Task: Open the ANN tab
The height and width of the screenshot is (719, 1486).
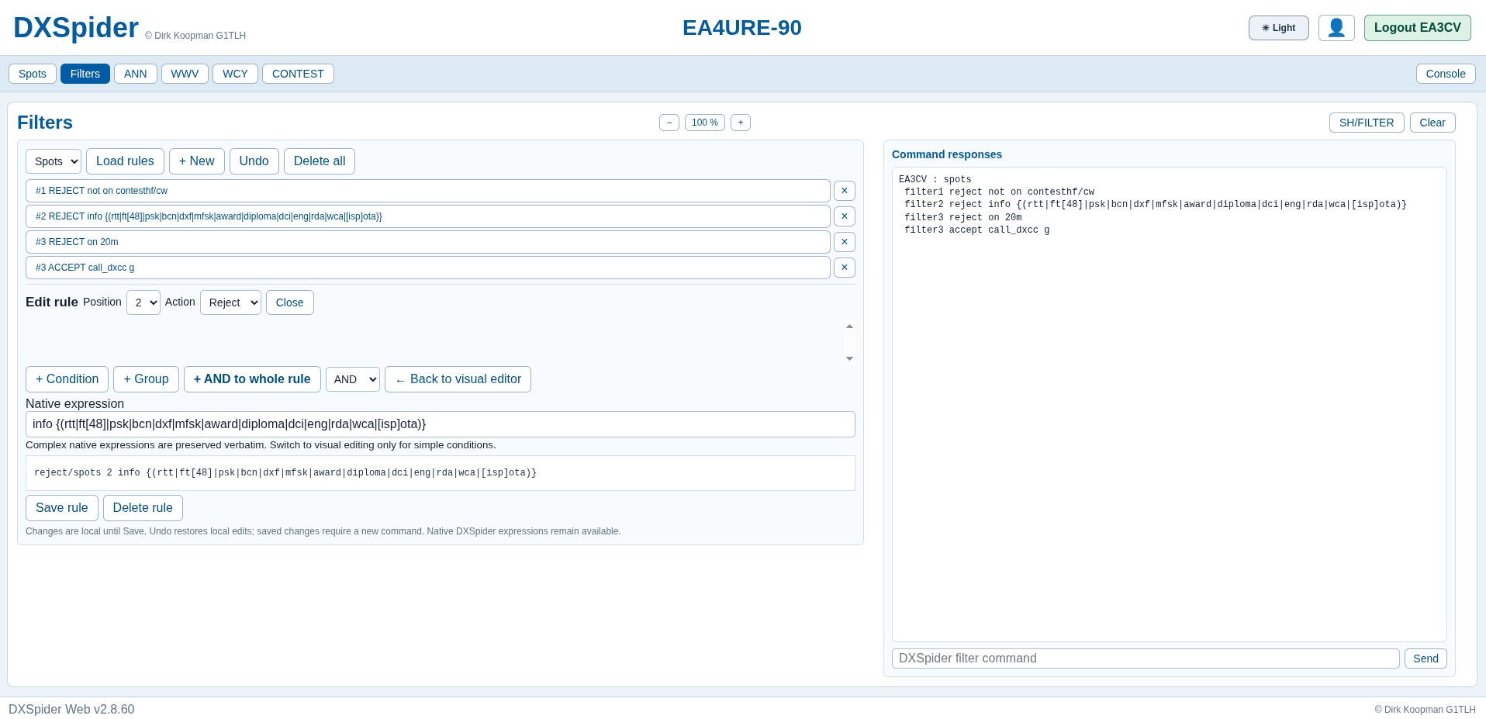Action: 136,74
